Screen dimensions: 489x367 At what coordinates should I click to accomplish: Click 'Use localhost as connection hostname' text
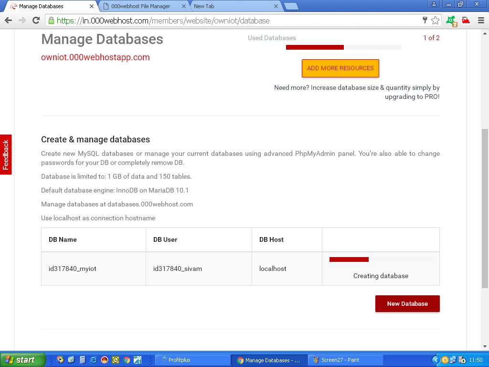coord(98,218)
